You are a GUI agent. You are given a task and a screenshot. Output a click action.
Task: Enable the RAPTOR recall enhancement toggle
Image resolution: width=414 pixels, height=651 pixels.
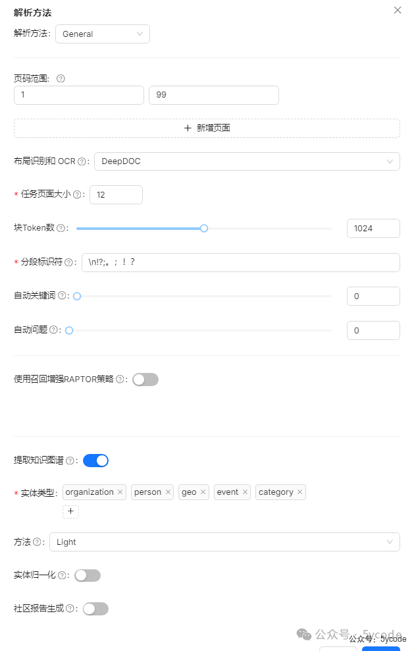145,379
